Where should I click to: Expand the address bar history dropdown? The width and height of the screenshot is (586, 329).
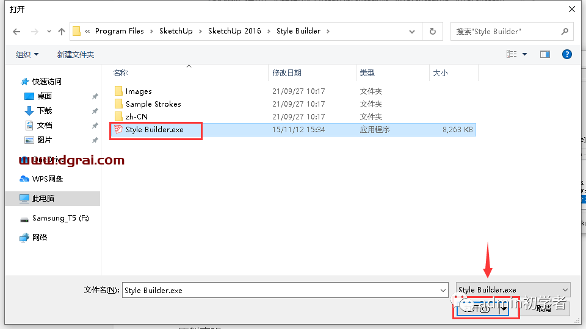[x=412, y=32]
